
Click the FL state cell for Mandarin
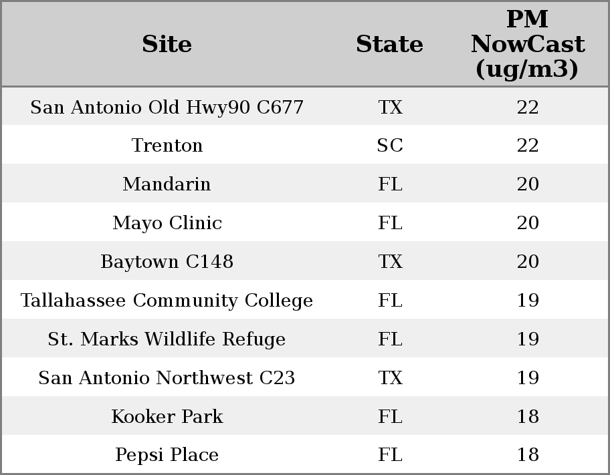click(390, 184)
